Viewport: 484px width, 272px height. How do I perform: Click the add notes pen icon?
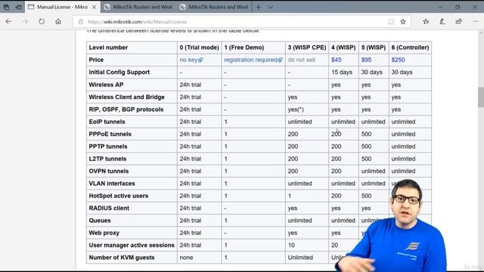442,21
